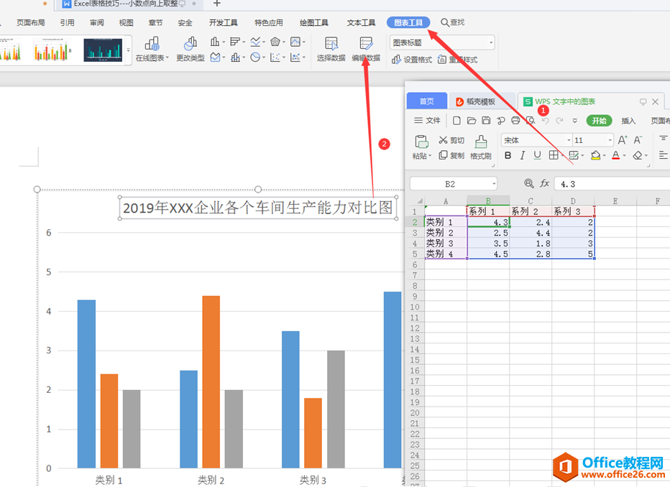Switch to the 开发工具 ribbon tab

coord(223,22)
